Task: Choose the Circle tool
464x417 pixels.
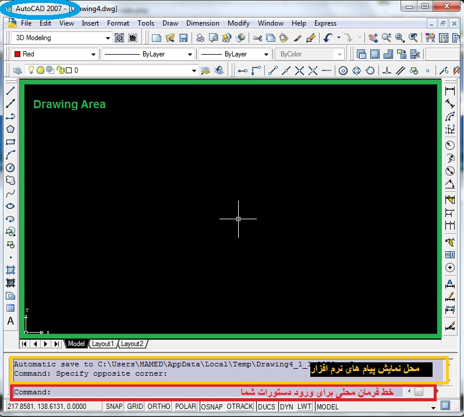Action: click(10, 167)
